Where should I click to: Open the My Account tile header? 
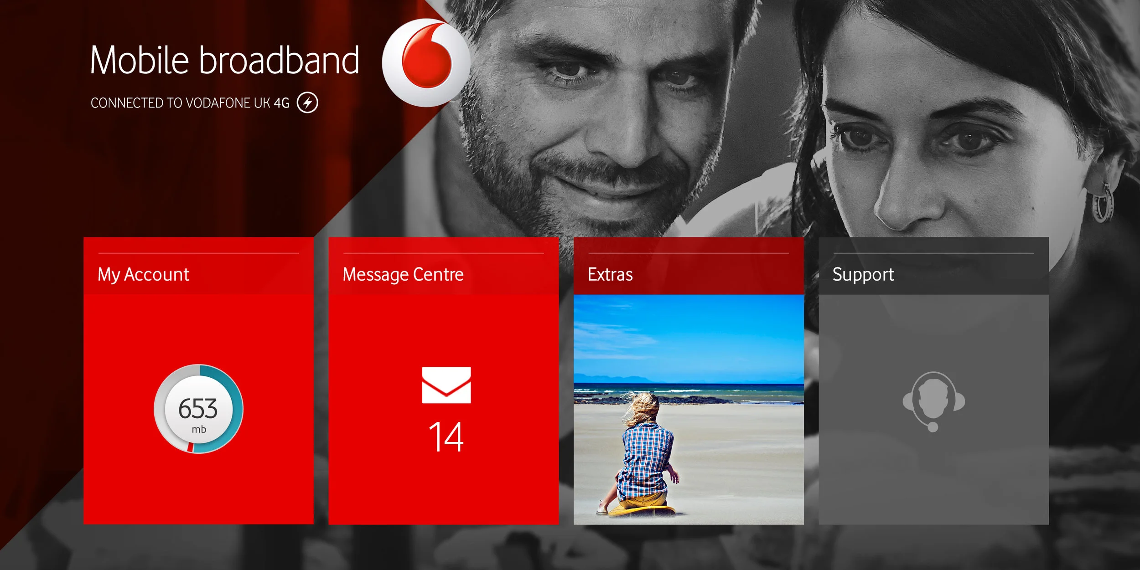tap(198, 266)
